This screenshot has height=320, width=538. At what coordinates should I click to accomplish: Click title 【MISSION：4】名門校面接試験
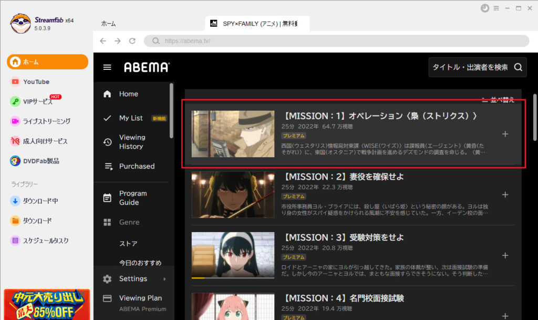pos(343,298)
